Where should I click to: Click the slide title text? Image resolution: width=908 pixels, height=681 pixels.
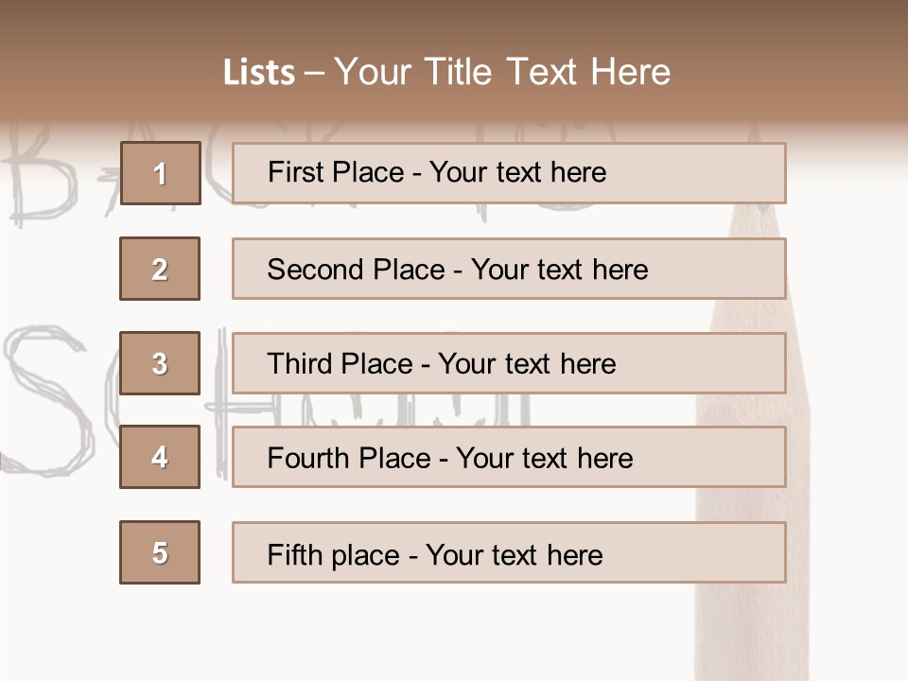[x=446, y=72]
